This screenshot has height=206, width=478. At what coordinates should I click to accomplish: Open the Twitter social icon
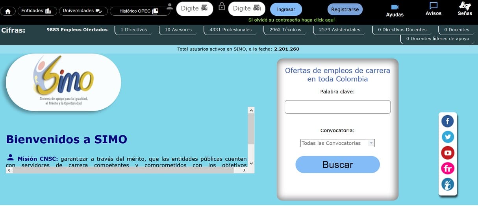(448, 137)
